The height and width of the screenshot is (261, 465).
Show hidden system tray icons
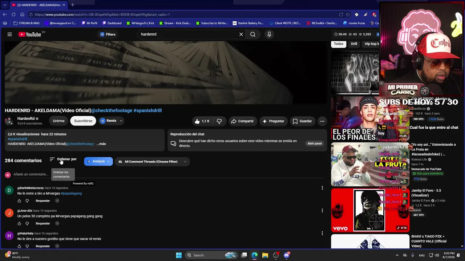(397, 255)
